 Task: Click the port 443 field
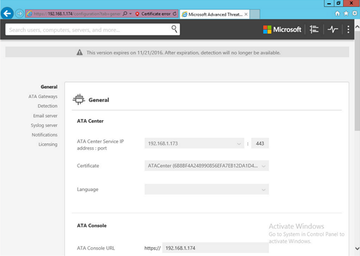[x=260, y=143]
